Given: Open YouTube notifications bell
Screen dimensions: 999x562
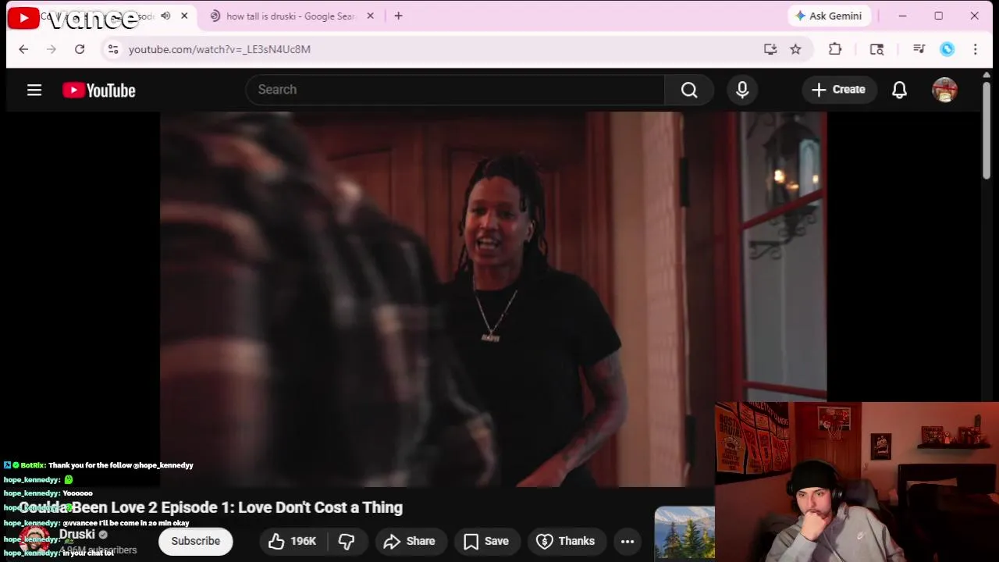Looking at the screenshot, I should pyautogui.click(x=899, y=90).
